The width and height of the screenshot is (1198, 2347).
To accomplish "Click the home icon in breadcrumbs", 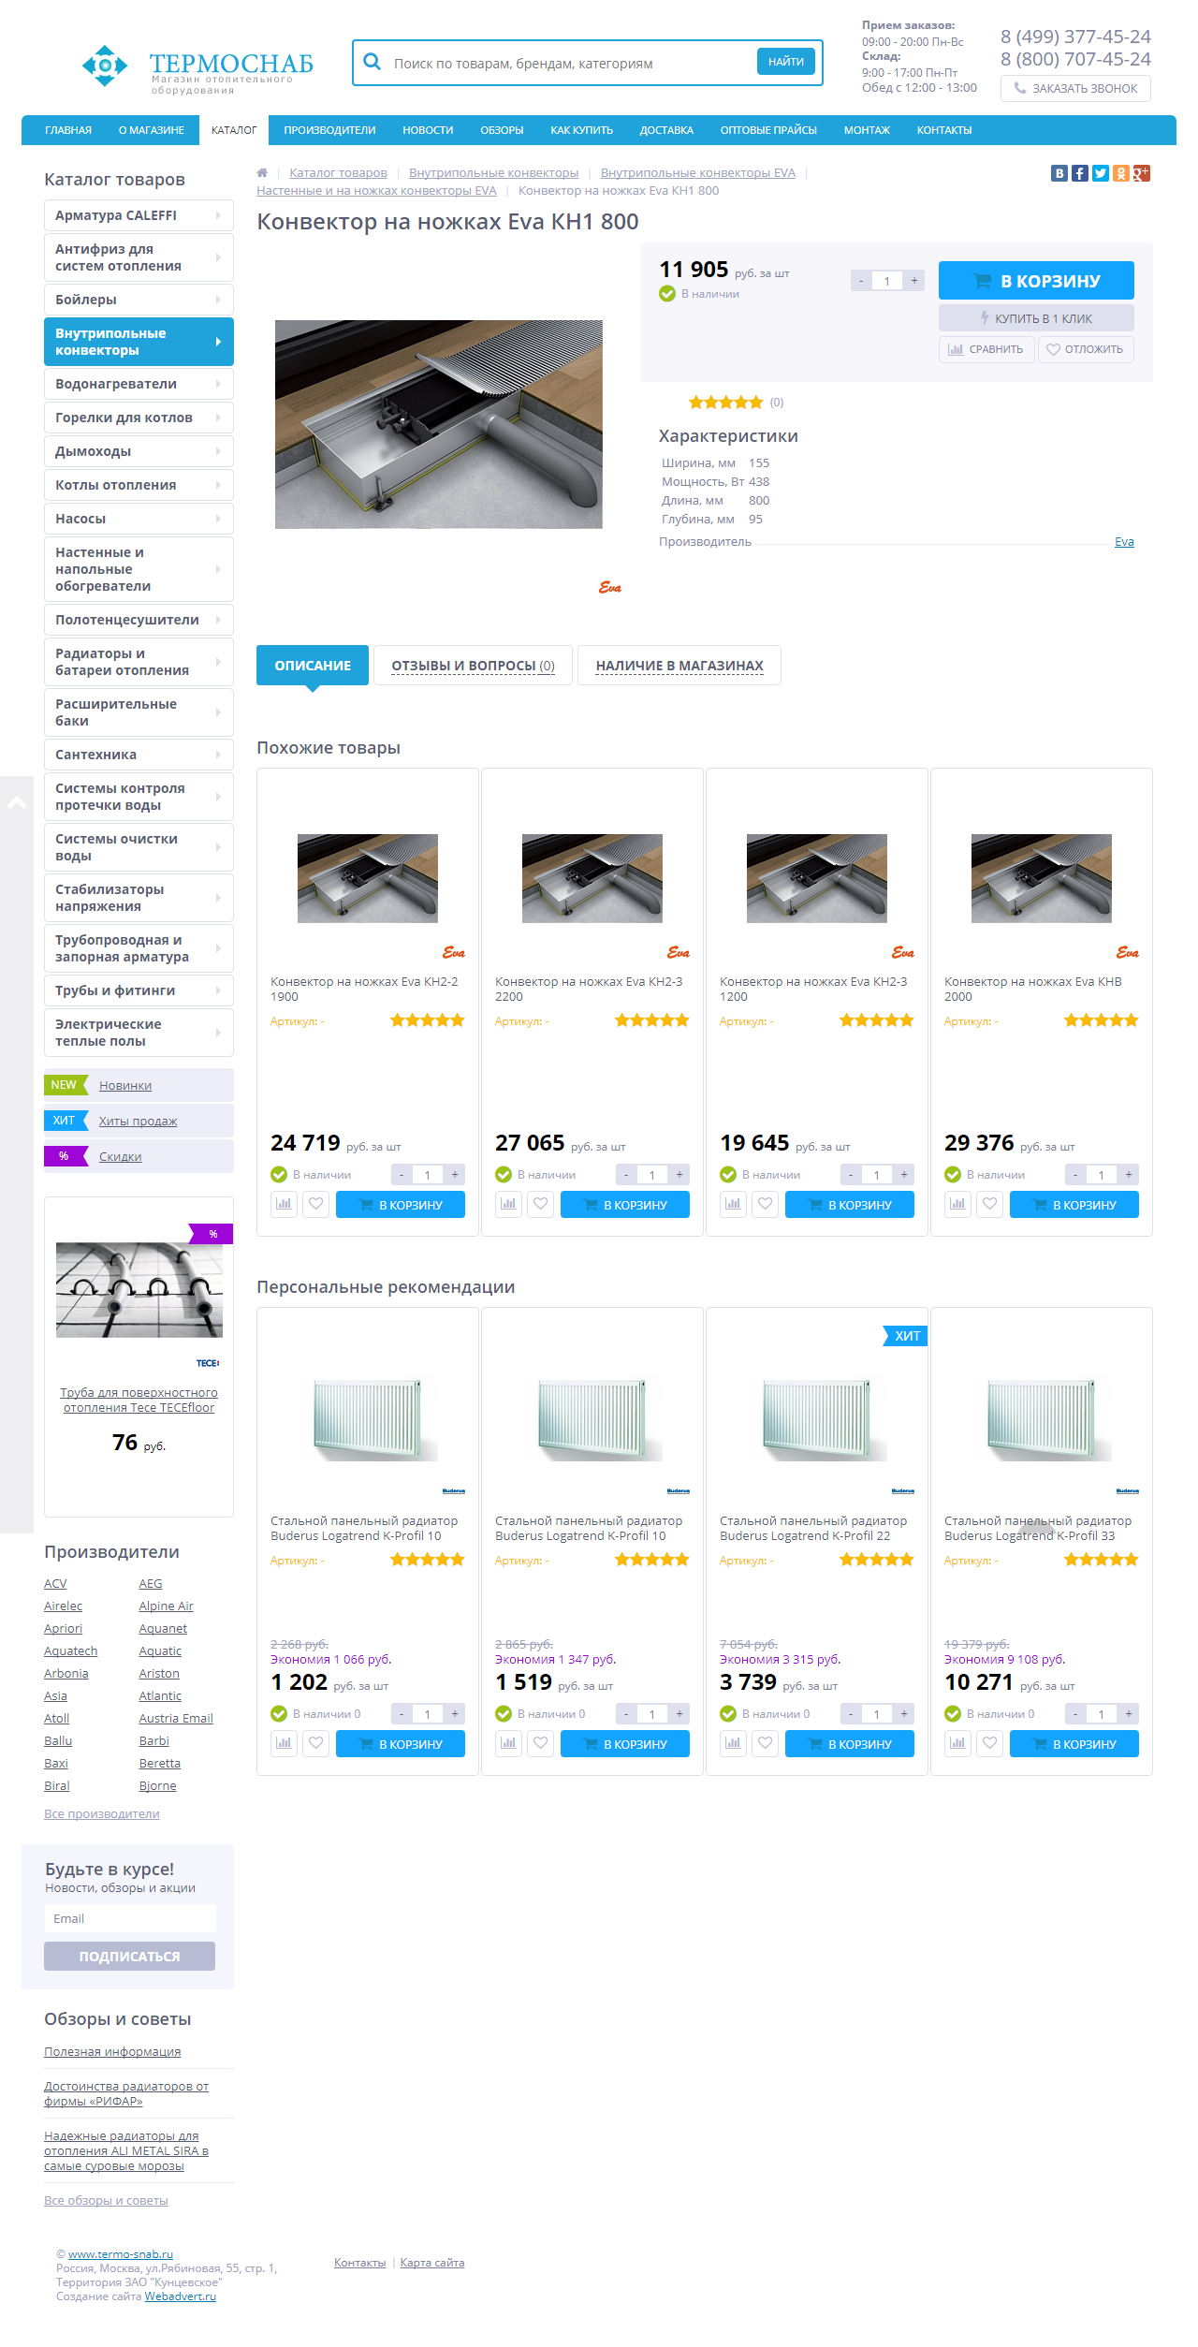I will (x=262, y=172).
